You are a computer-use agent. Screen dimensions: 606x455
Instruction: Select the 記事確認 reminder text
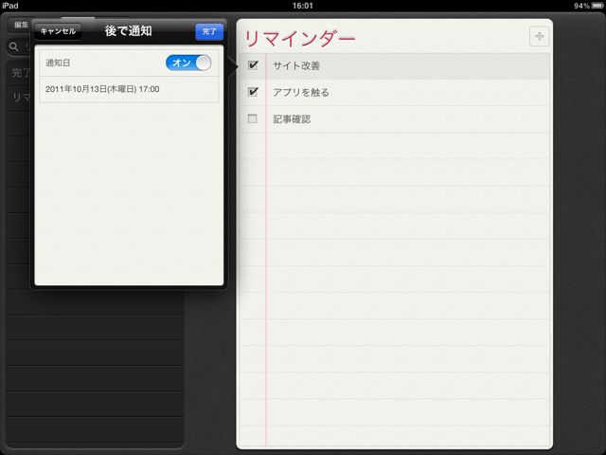point(292,119)
